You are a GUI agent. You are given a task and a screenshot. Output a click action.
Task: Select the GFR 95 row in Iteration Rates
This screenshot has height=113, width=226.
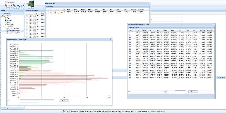(171, 77)
